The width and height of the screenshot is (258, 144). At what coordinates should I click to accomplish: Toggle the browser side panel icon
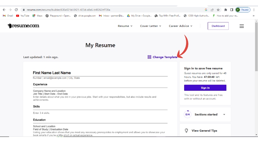(x=232, y=10)
